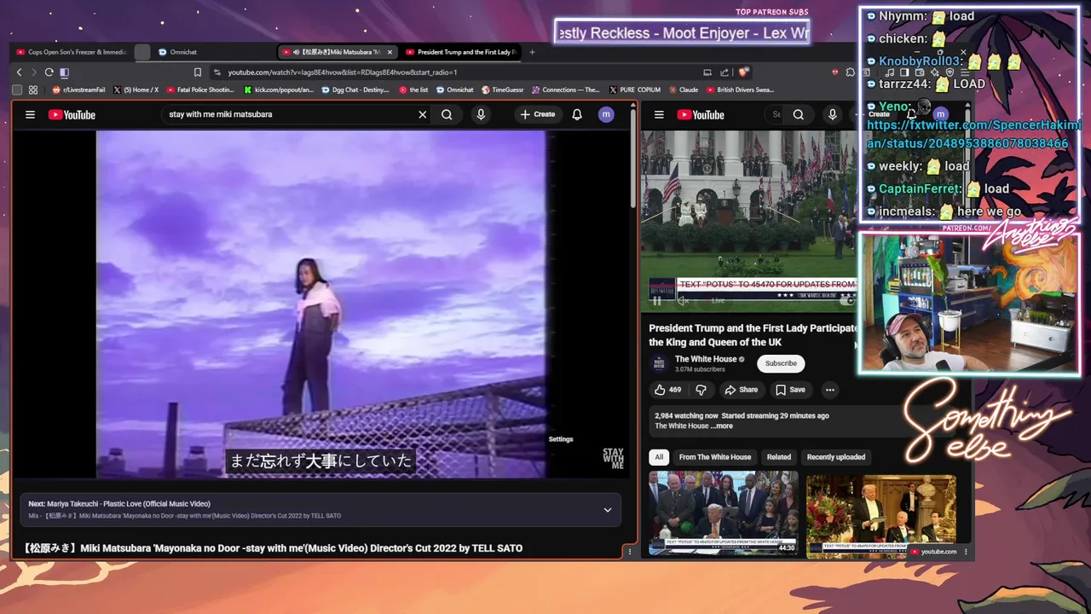Open 'the list' bookmark
The height and width of the screenshot is (614, 1091).
coord(413,90)
